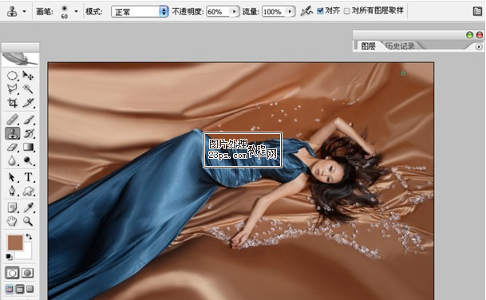Click the brush size 60 preview
This screenshot has height=300, width=486.
click(x=65, y=12)
